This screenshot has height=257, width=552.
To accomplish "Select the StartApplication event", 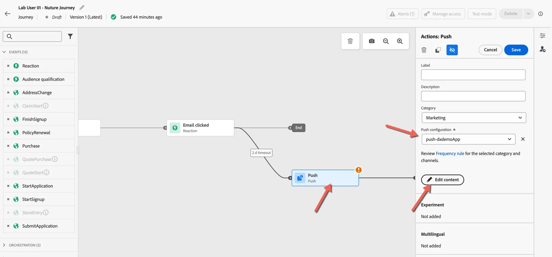I will coord(39,186).
